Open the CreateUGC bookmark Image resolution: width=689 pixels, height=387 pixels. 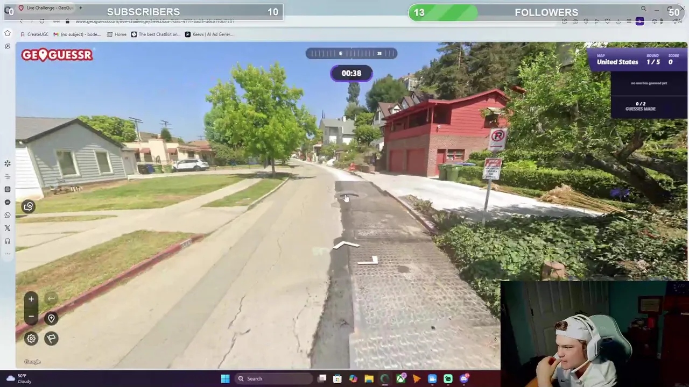tap(34, 34)
